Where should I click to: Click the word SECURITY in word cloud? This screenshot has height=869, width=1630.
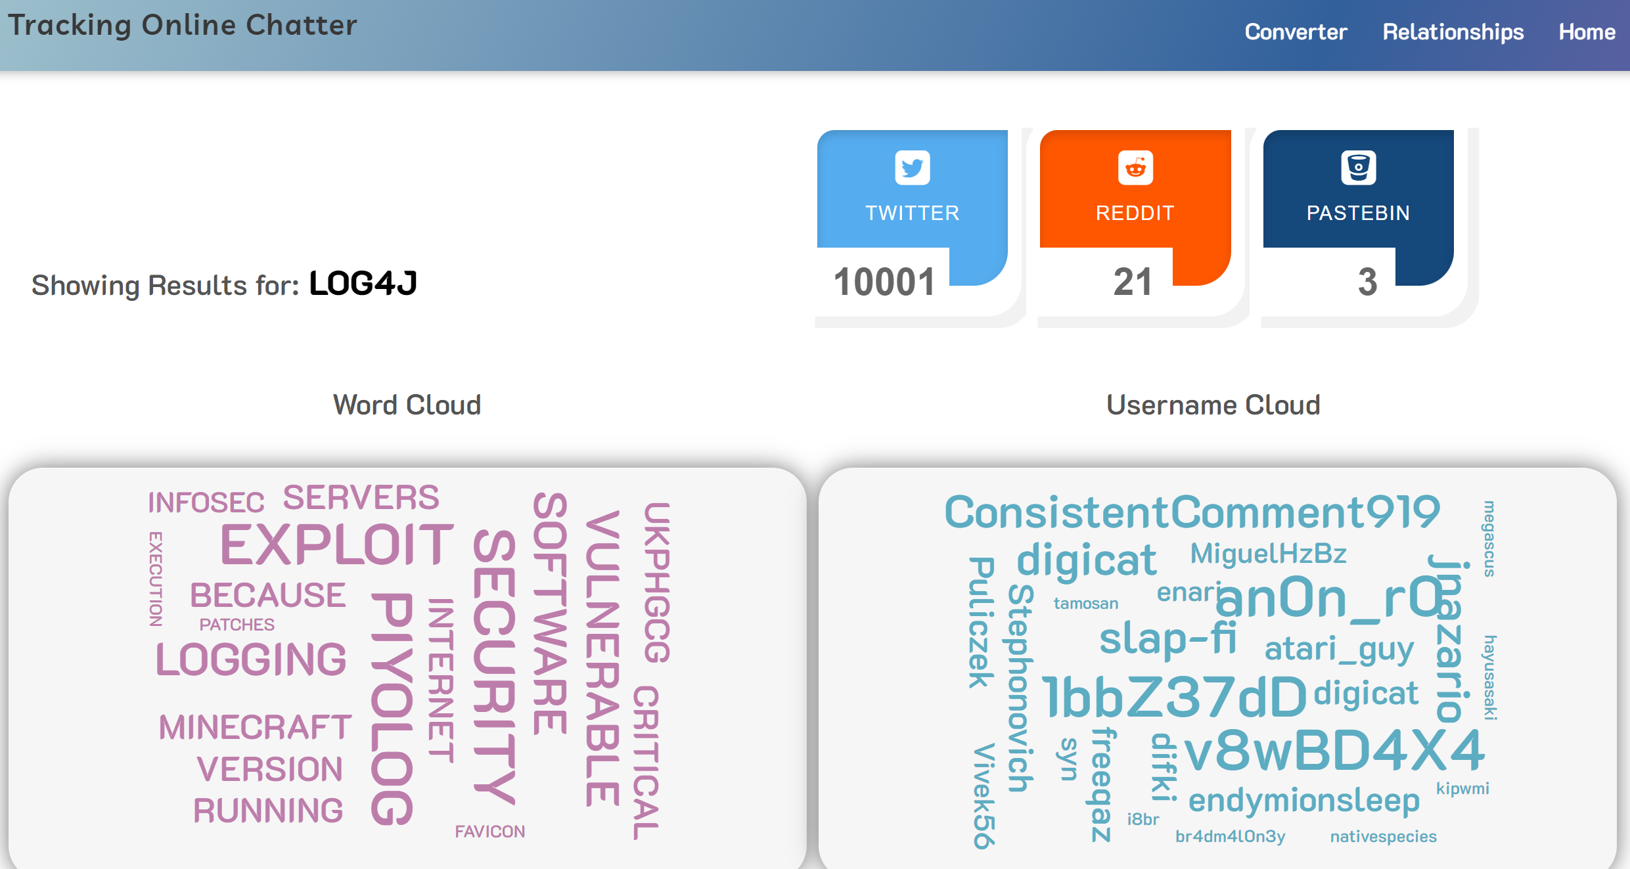(x=495, y=667)
